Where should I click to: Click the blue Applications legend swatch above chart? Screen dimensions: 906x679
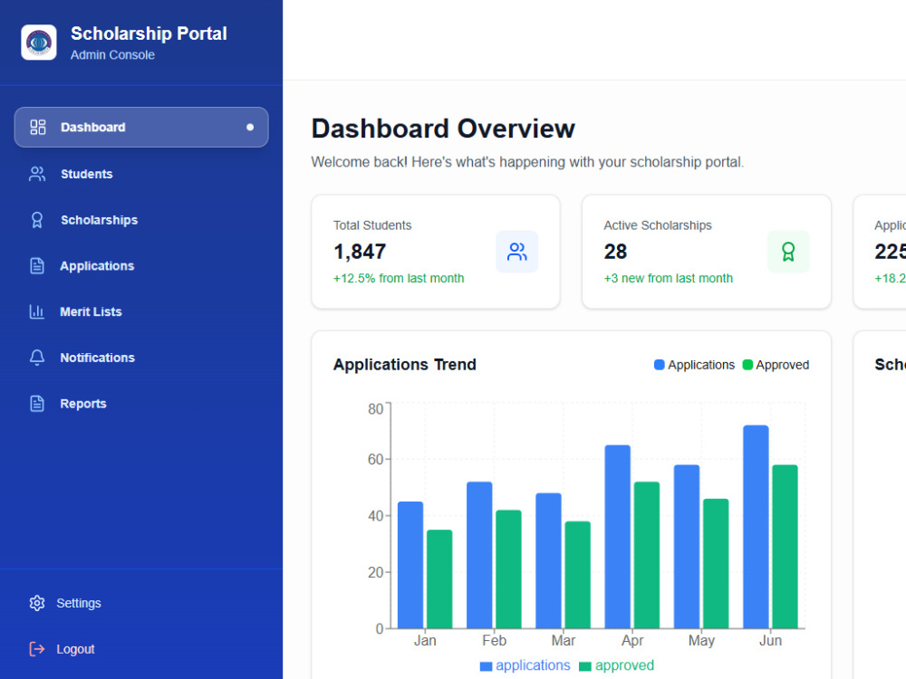click(659, 365)
